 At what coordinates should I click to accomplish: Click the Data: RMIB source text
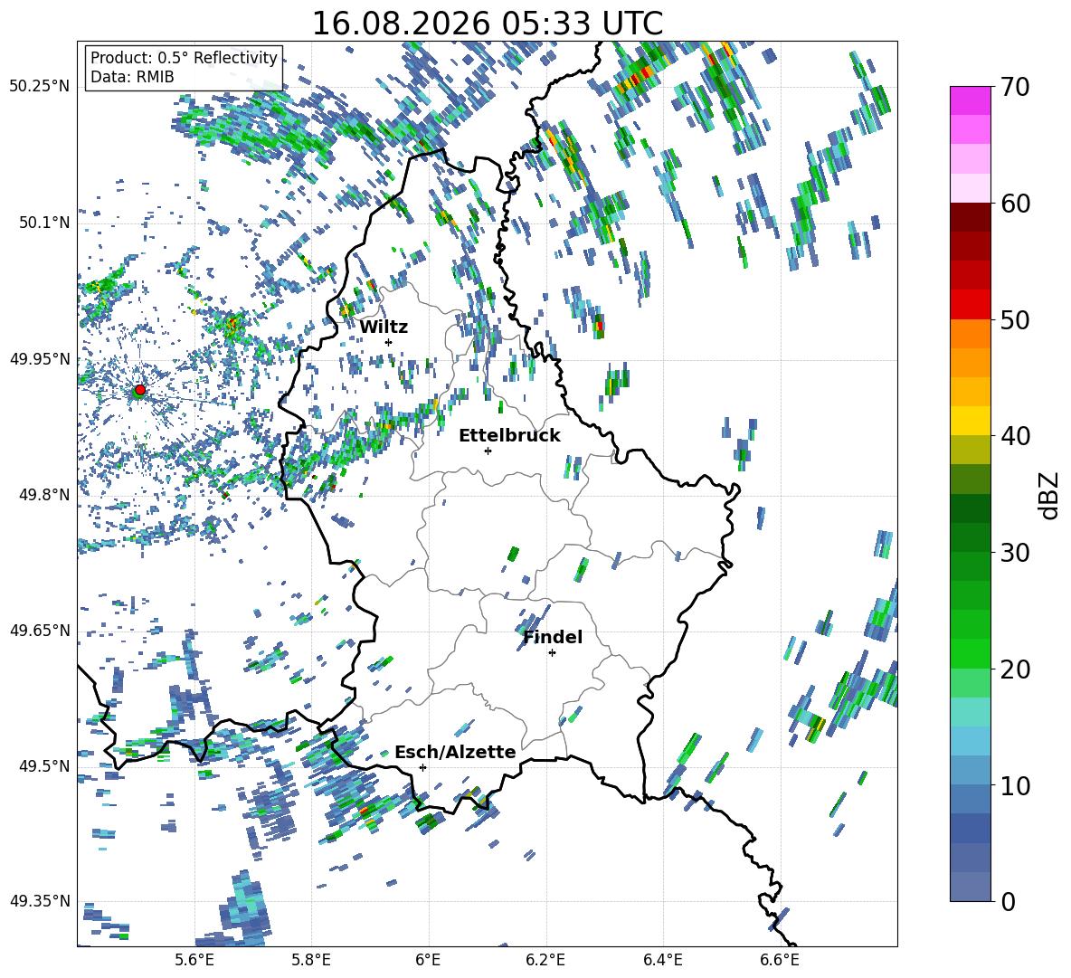tap(132, 77)
